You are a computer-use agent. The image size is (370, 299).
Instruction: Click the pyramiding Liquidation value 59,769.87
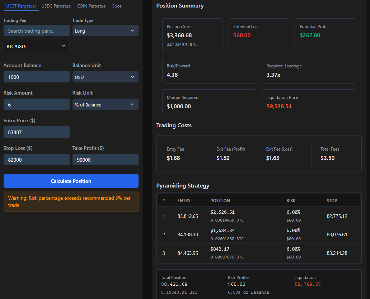[308, 284]
